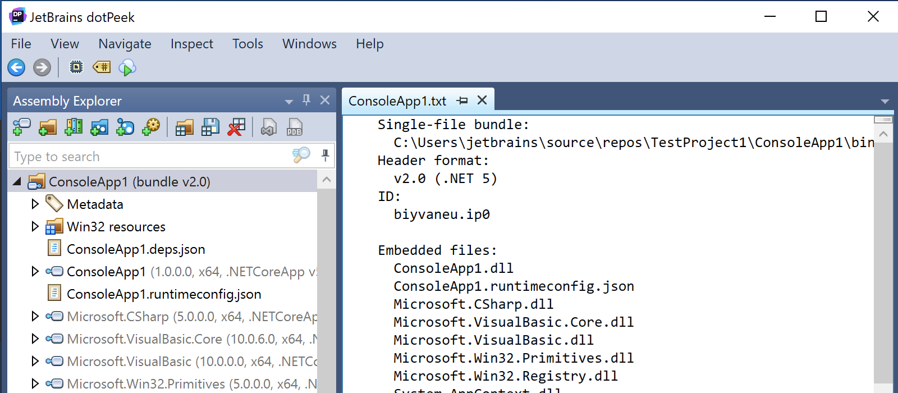Click the ConsoleApp1.deps.json file icon
898x393 pixels.
click(54, 248)
